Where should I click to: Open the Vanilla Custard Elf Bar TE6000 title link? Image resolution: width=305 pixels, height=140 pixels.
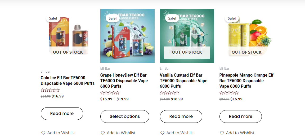coord(184,81)
